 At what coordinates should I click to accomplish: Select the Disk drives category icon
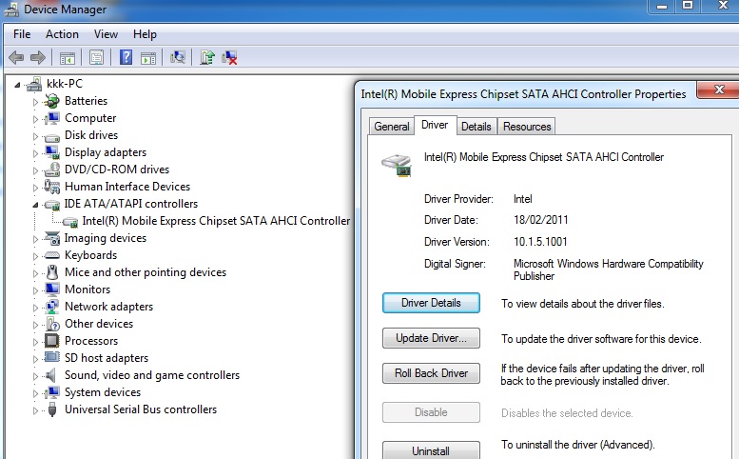coord(51,136)
